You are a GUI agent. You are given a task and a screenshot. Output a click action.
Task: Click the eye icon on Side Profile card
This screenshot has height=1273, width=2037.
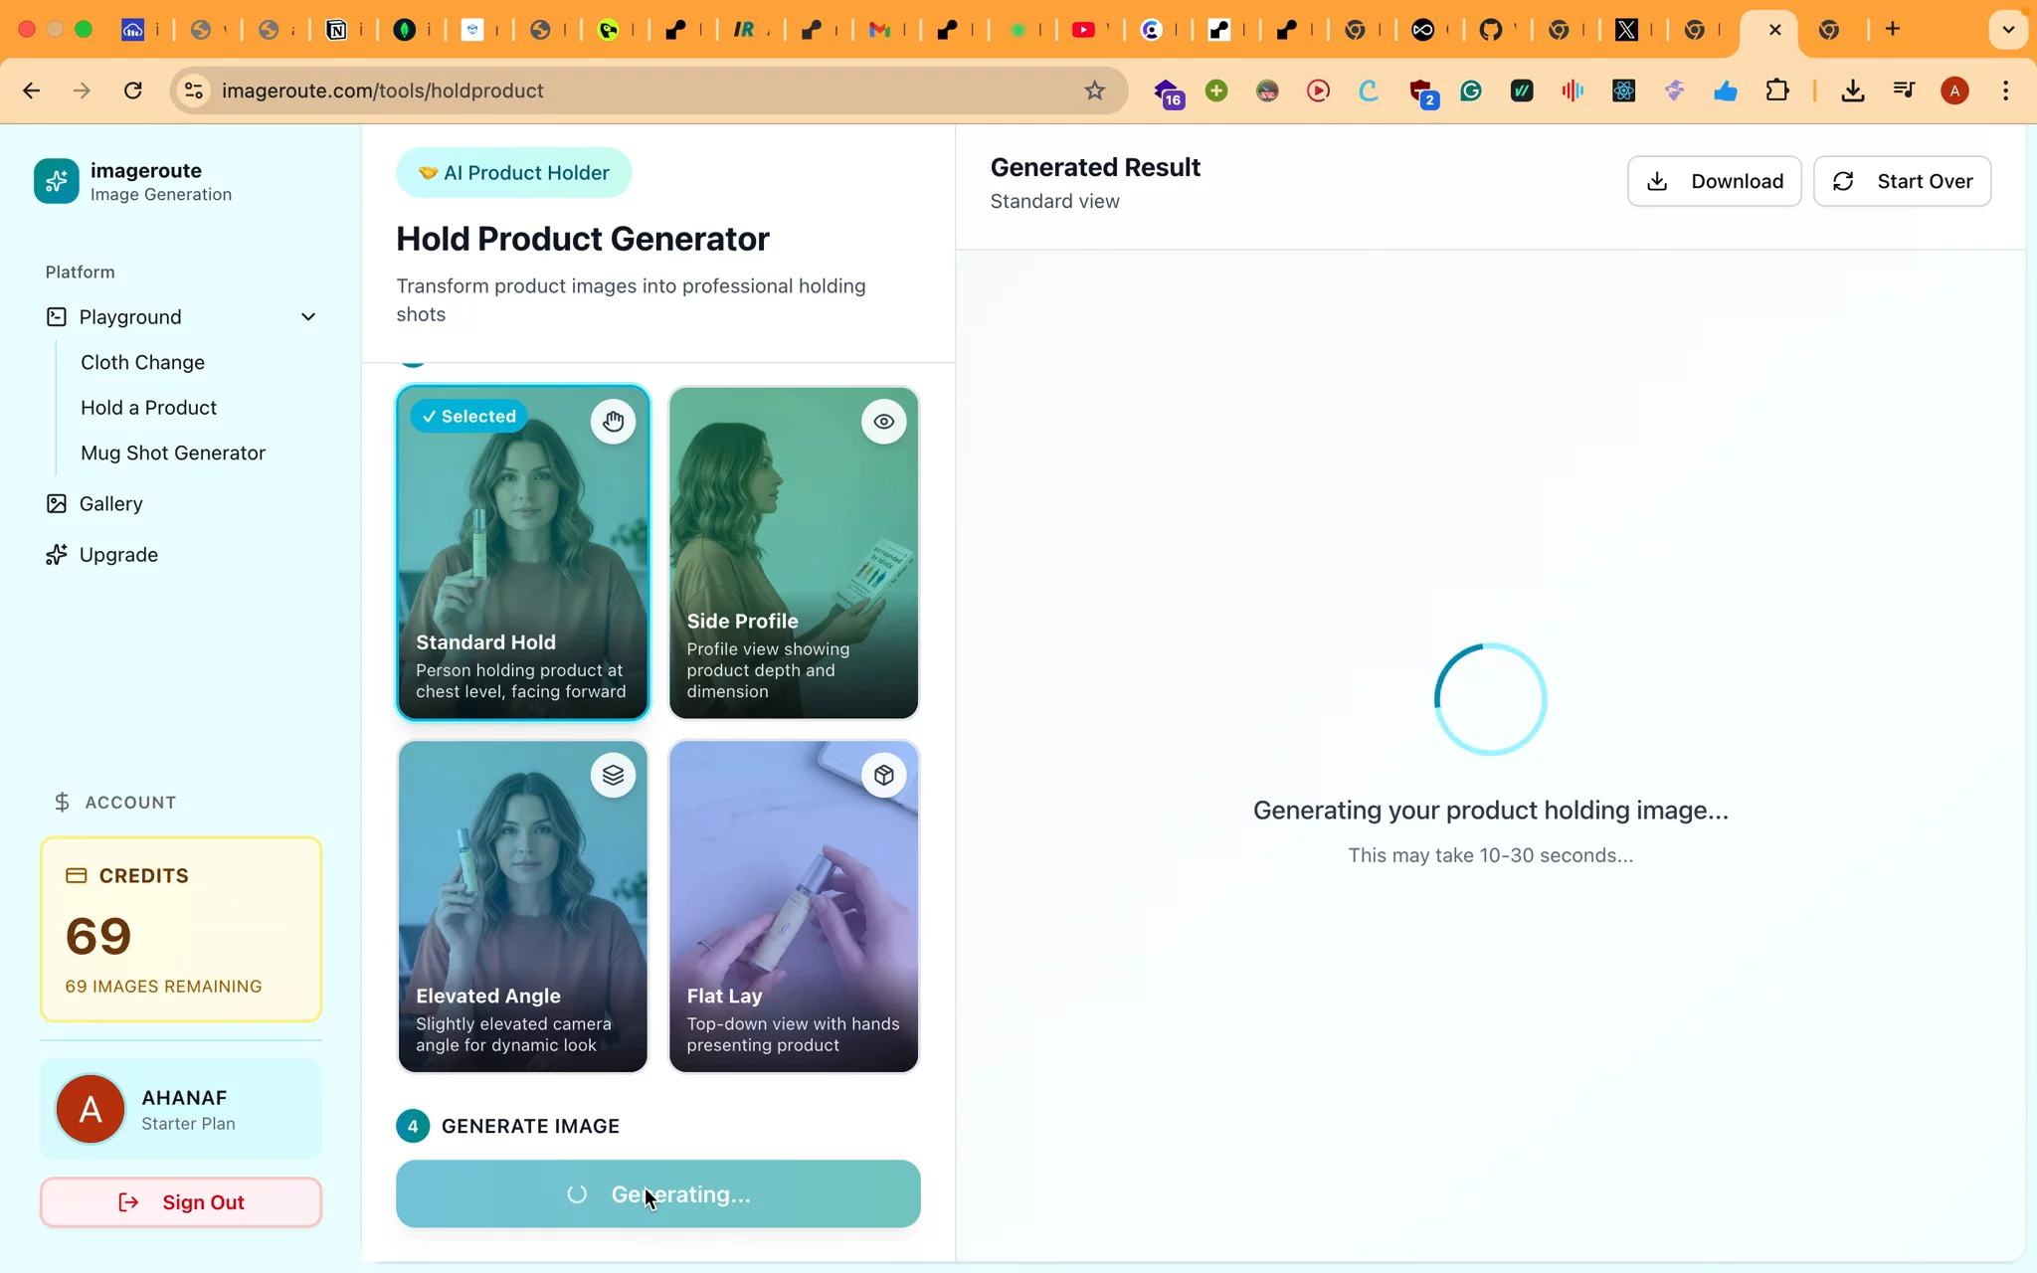point(883,422)
